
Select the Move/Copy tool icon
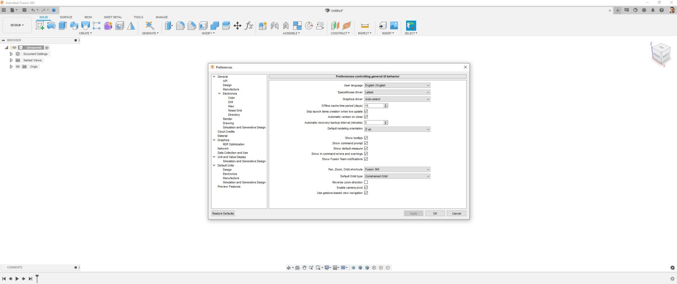click(x=237, y=26)
